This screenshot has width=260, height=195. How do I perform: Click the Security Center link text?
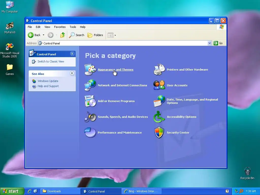point(178,133)
